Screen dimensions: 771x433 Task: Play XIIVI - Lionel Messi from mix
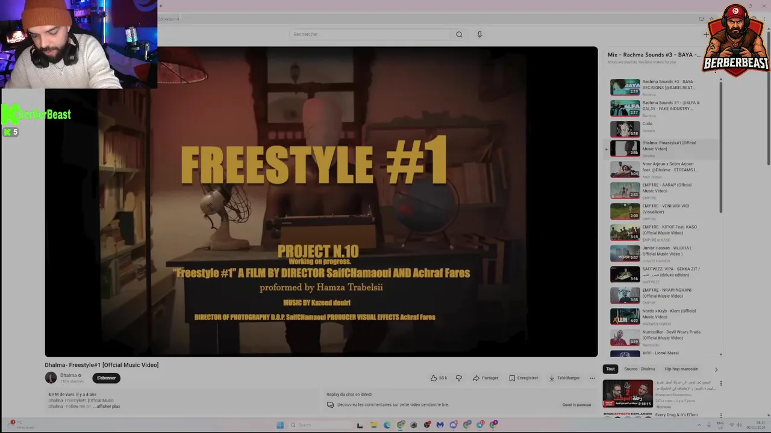[663, 354]
